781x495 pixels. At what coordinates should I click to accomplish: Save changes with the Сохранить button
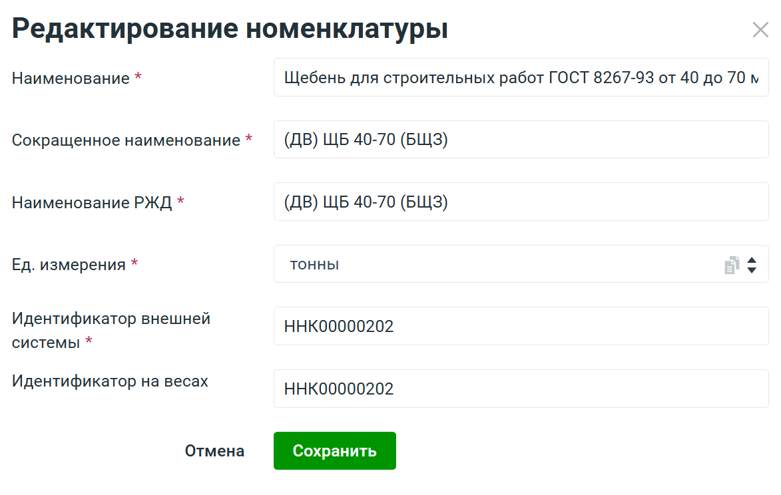click(334, 450)
